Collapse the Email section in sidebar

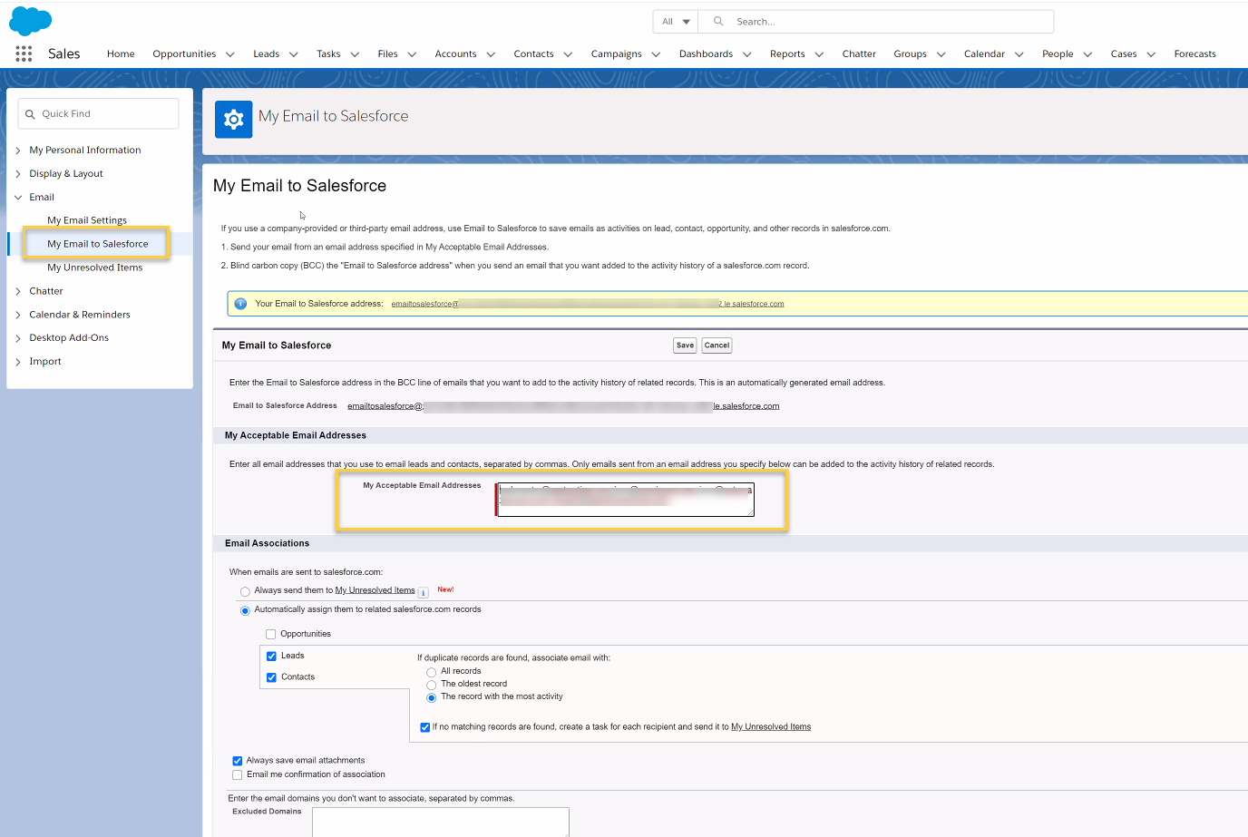pos(18,198)
